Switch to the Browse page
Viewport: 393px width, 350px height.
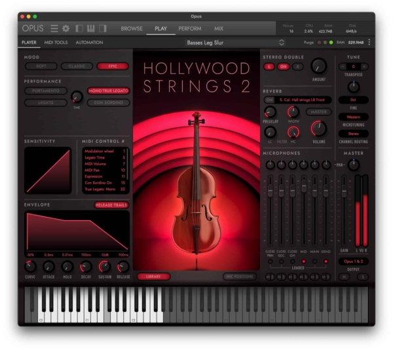point(132,29)
